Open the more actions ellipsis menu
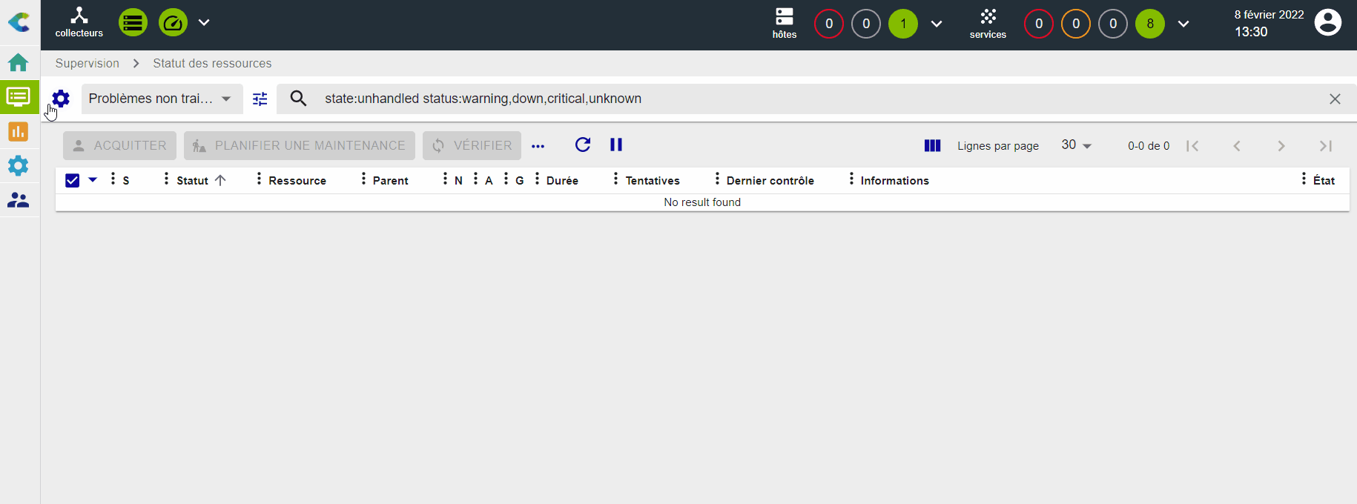 [x=538, y=146]
